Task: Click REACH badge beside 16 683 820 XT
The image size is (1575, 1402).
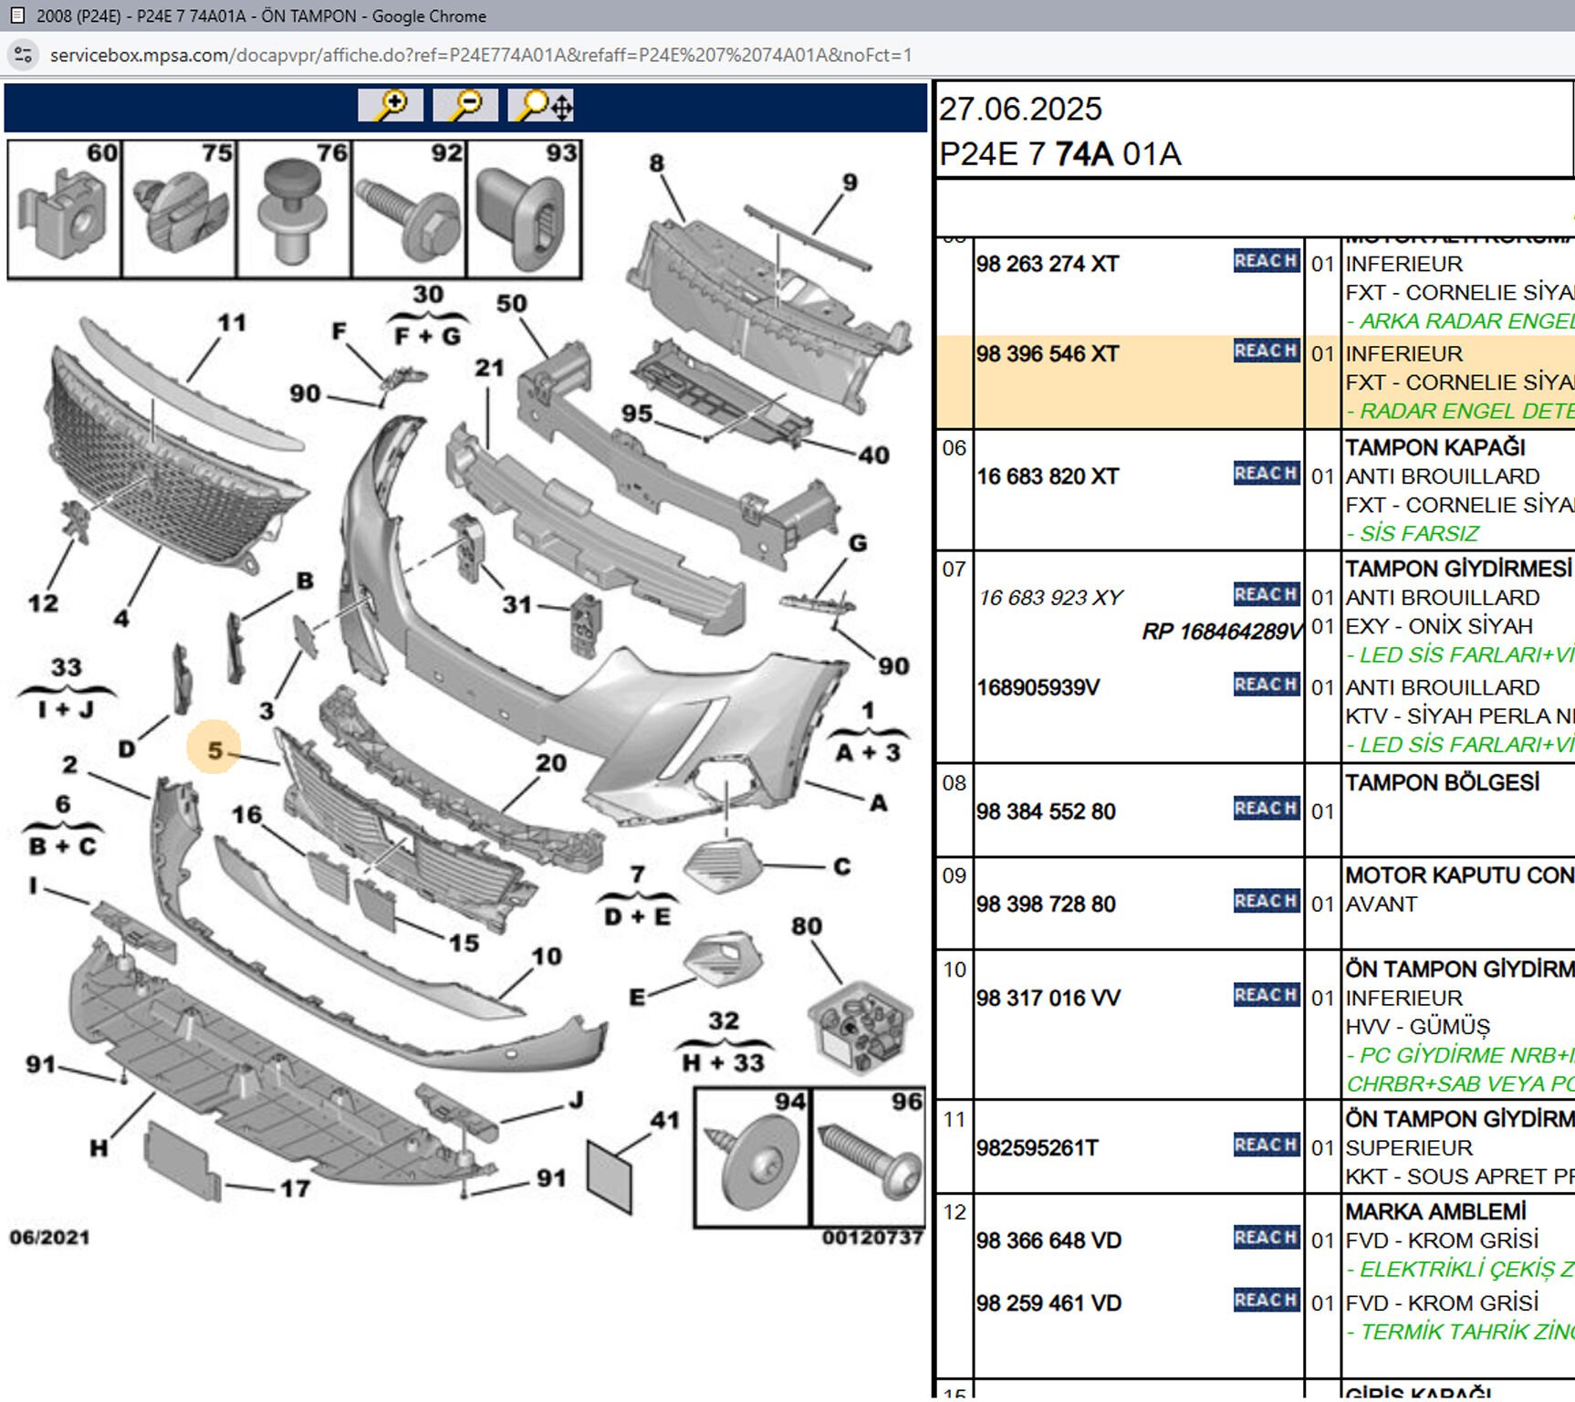Action: [1266, 474]
